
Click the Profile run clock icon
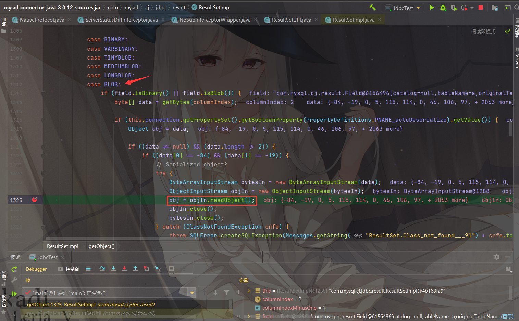464,8
